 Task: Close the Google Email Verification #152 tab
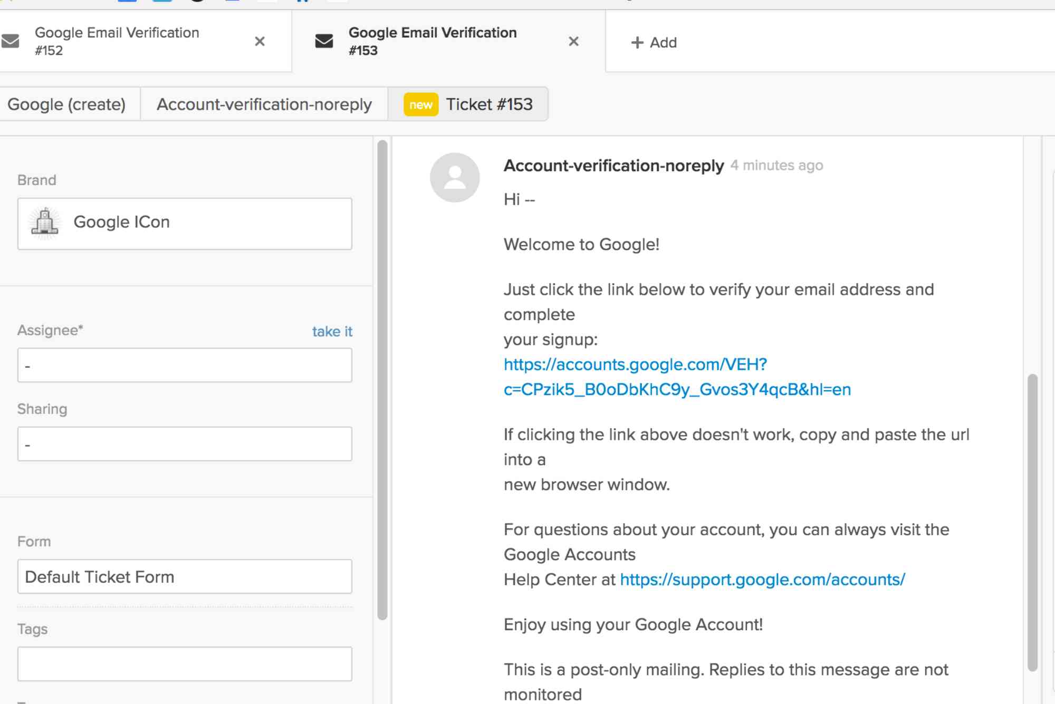coord(259,41)
